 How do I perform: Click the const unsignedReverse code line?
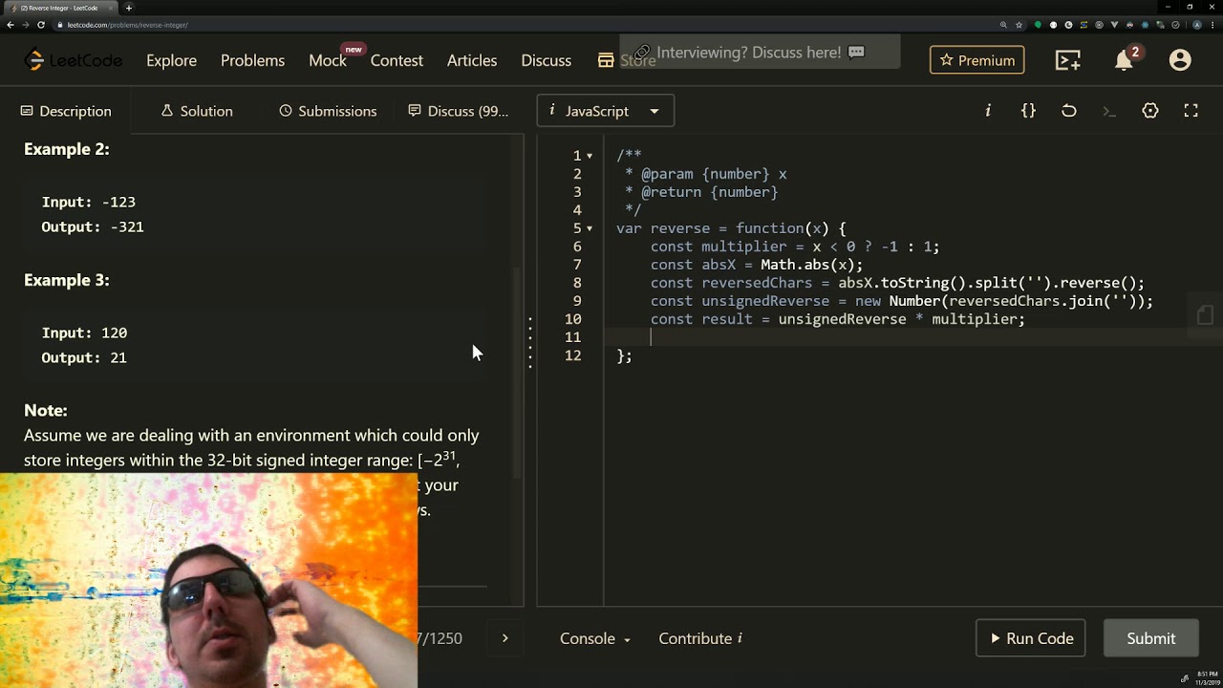pyautogui.click(x=902, y=301)
